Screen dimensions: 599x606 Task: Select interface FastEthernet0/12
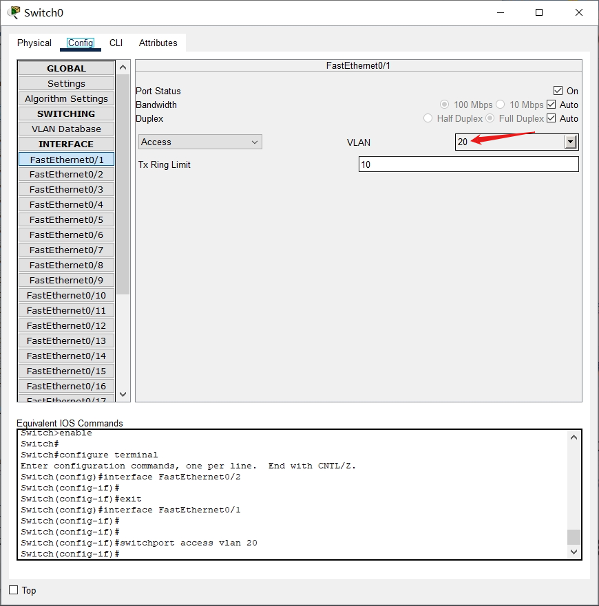coord(66,325)
